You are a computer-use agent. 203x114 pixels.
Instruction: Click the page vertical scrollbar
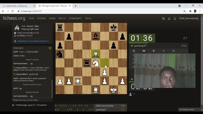pyautogui.click(x=202, y=61)
